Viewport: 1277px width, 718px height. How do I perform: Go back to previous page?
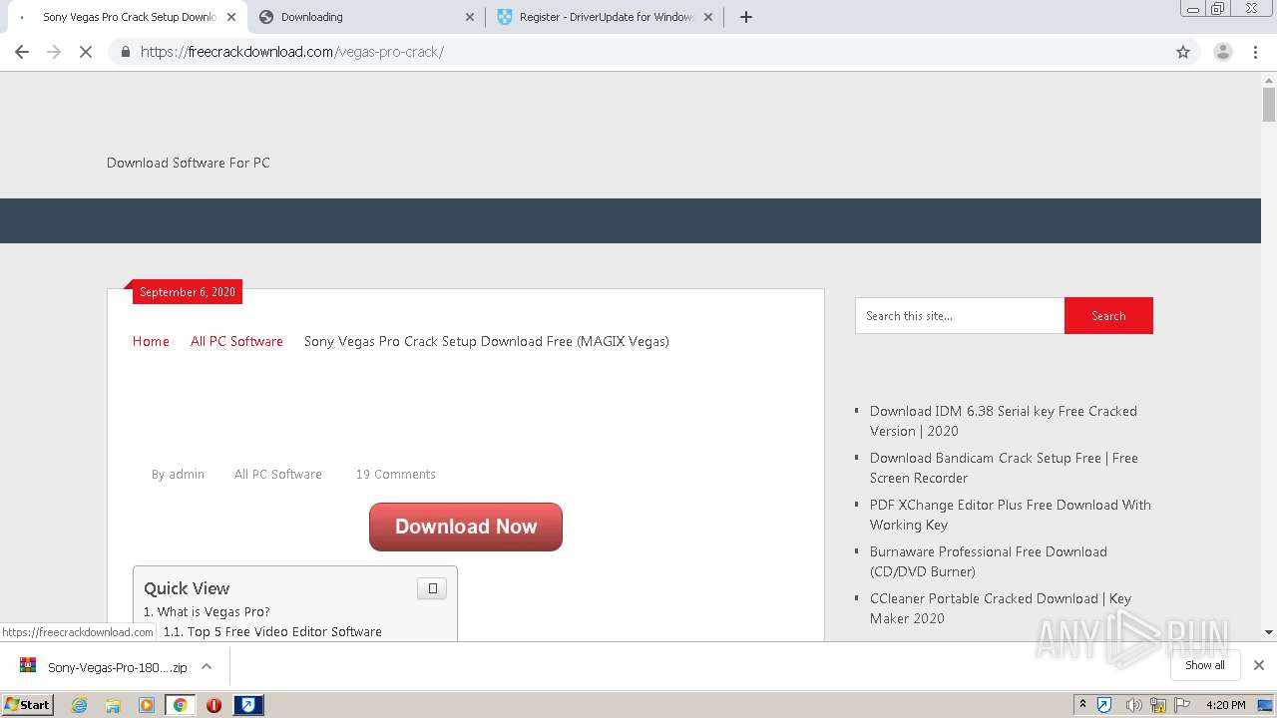coord(21,52)
